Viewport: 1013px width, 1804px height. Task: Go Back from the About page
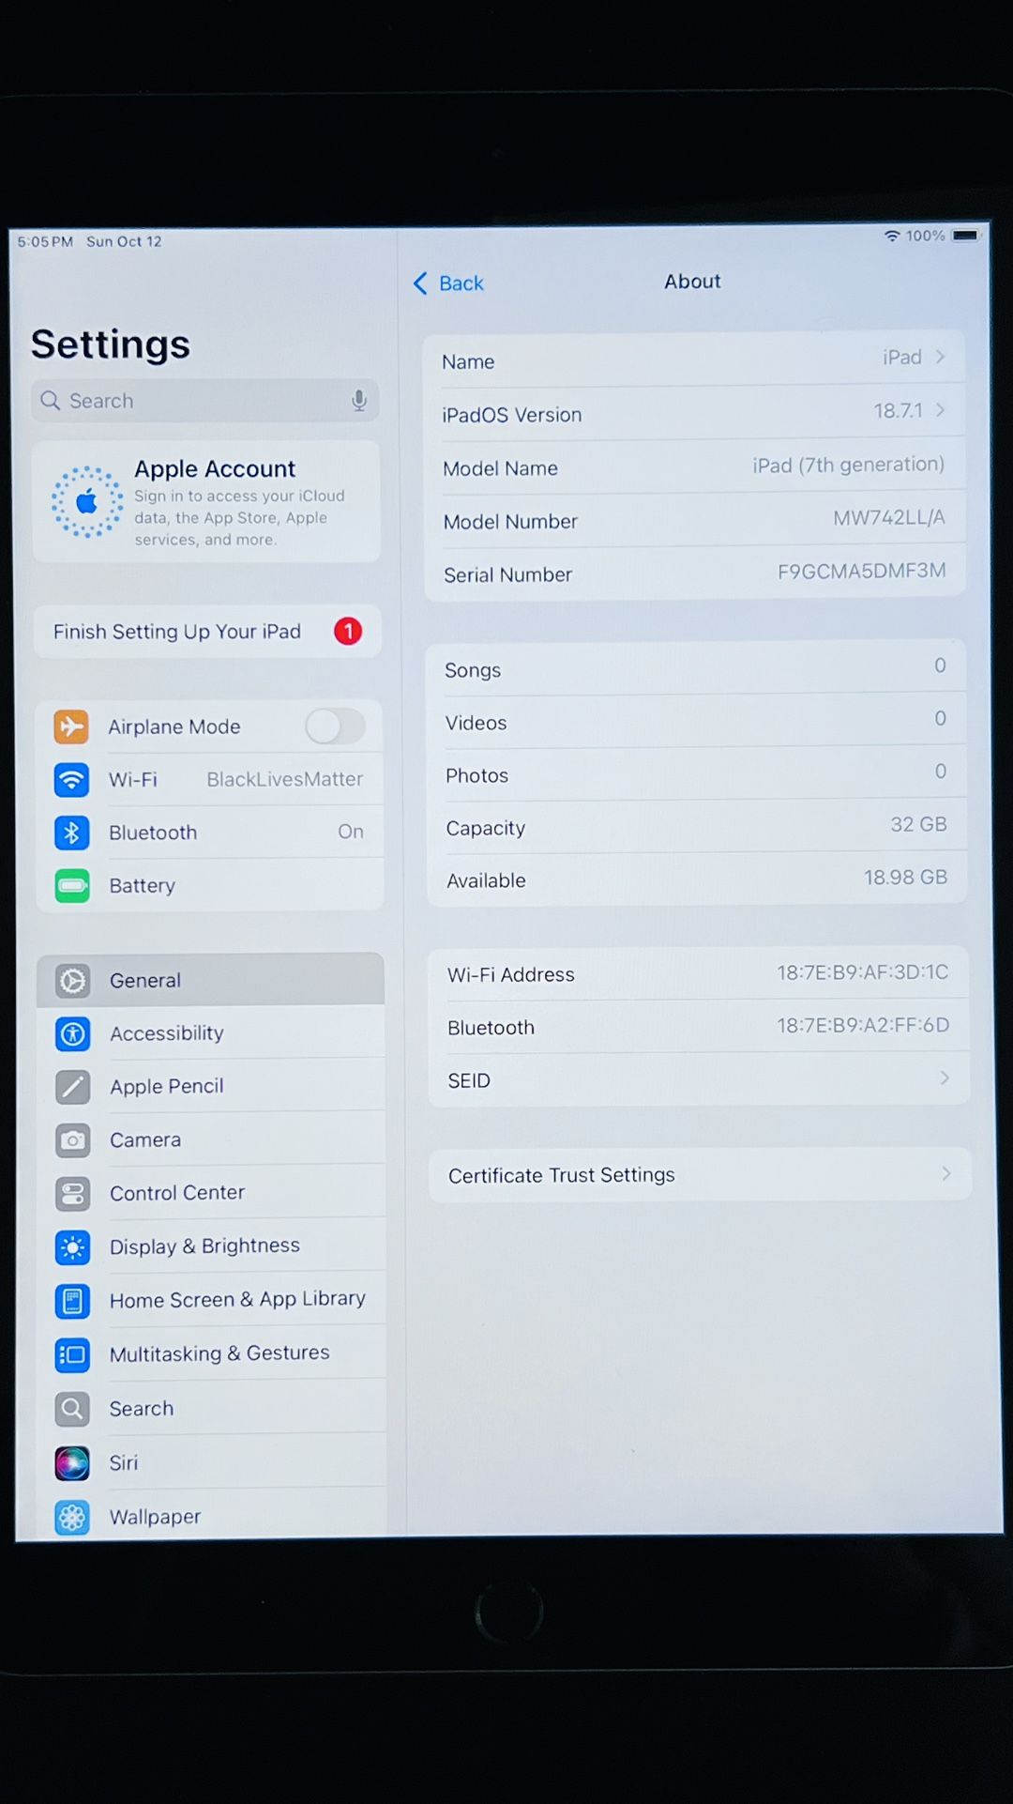tap(448, 283)
